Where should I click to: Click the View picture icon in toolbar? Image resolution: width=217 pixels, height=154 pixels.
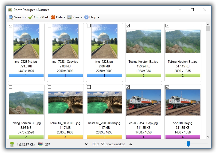pyautogui.click(x=70, y=17)
